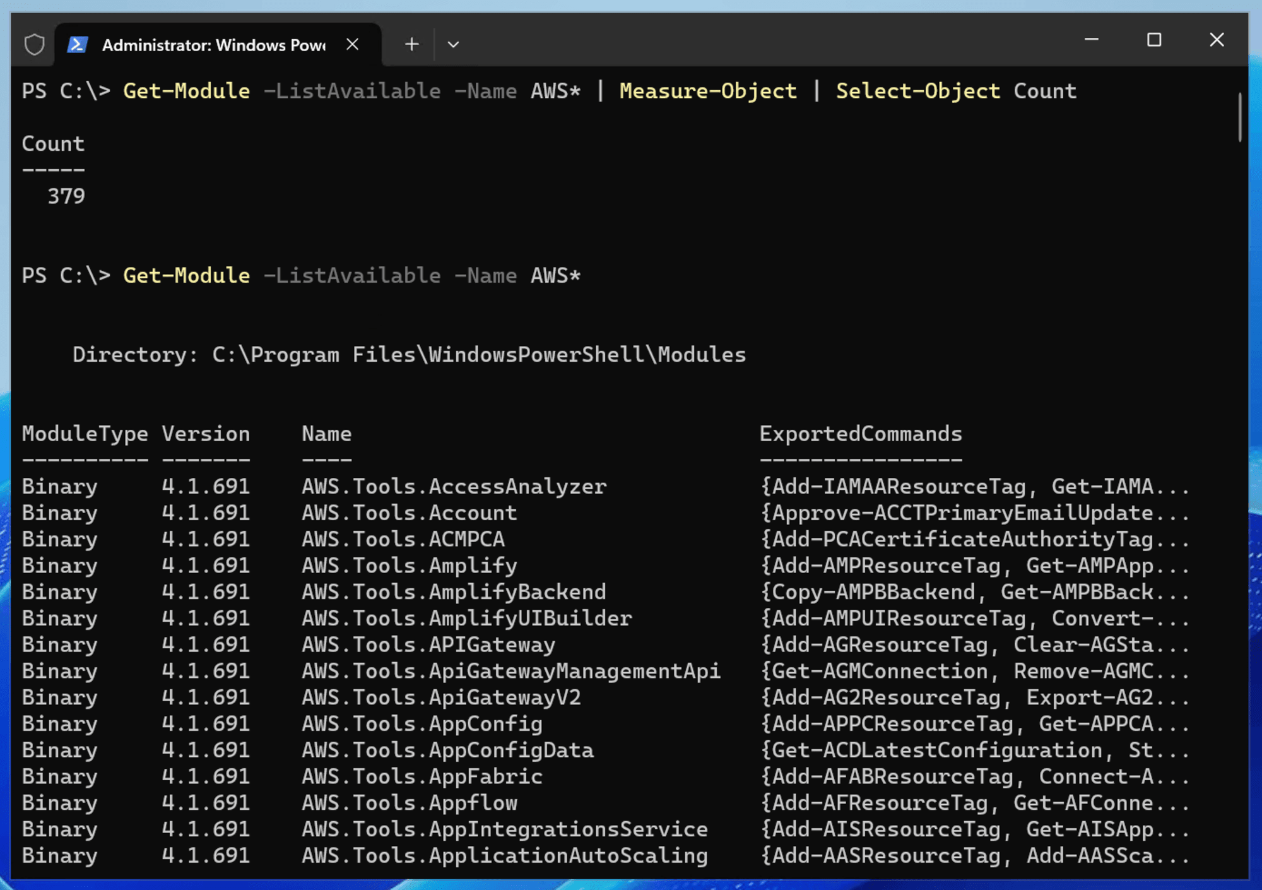
Task: Click AWS.Tools.ApiGatewayV2 module name
Action: (441, 698)
